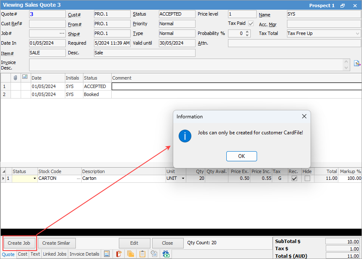
Task: Toggle the Tax Paid checkbox
Action: (x=251, y=24)
